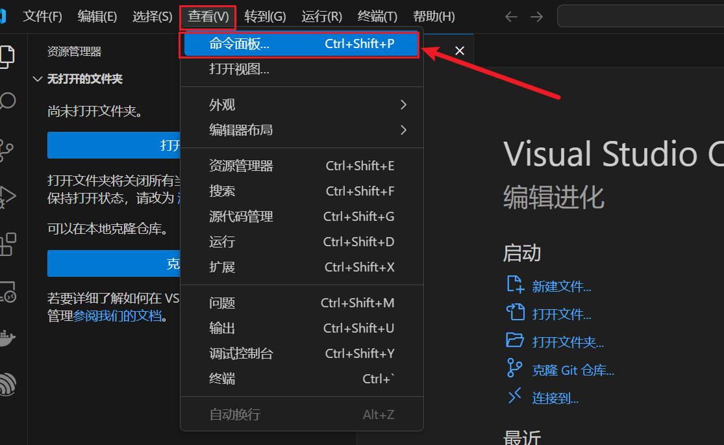Open the 终端(T) menu
The height and width of the screenshot is (445, 724).
(x=377, y=17)
